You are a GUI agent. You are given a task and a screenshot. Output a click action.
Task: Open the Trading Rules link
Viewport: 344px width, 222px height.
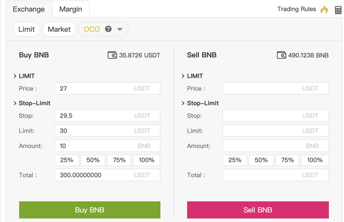[x=297, y=9]
